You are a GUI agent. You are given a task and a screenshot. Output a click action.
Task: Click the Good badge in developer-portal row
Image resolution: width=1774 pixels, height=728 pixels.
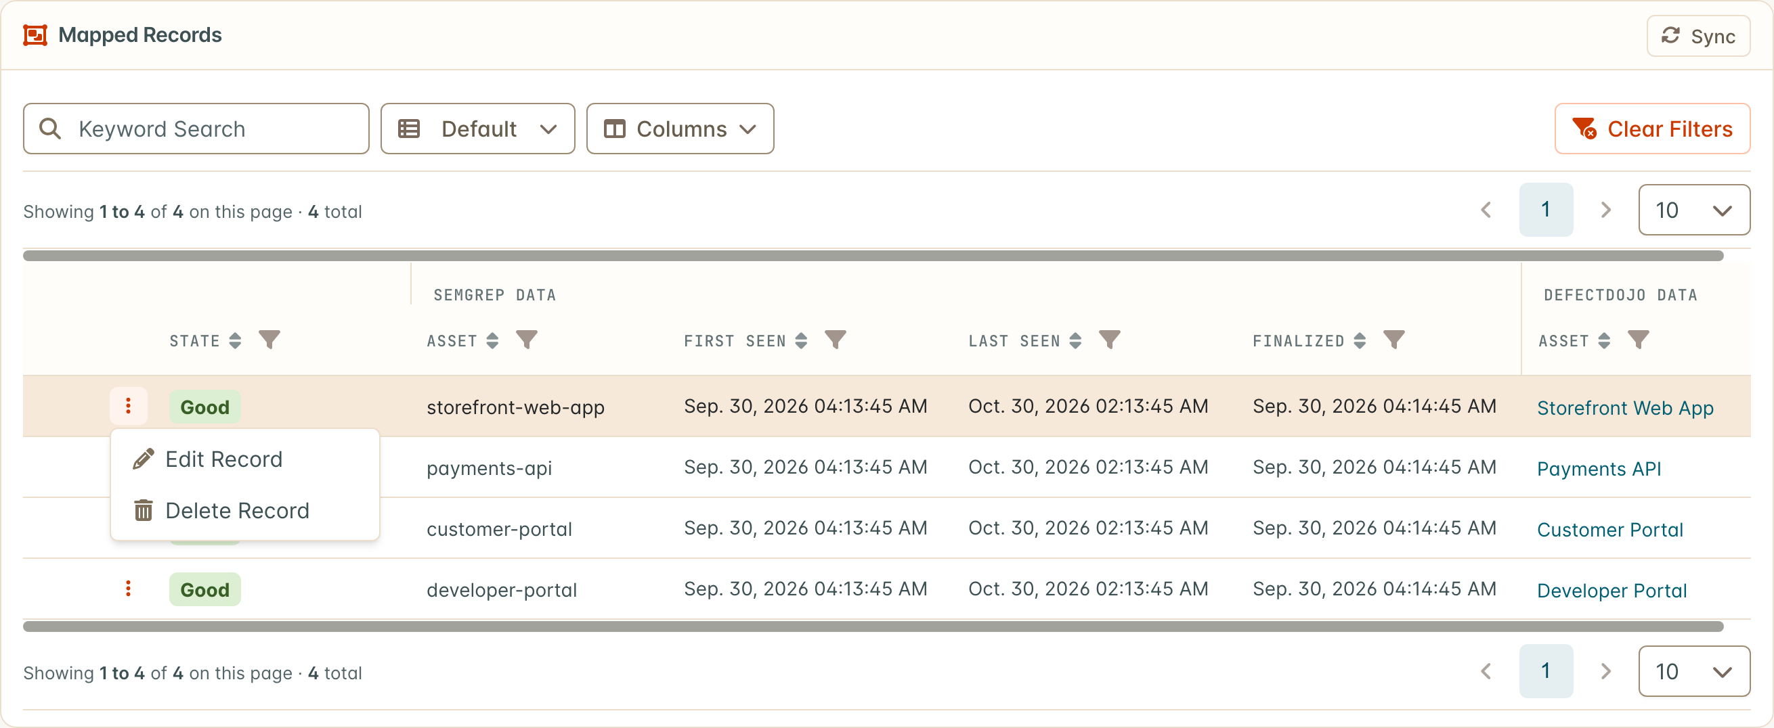[x=204, y=590]
